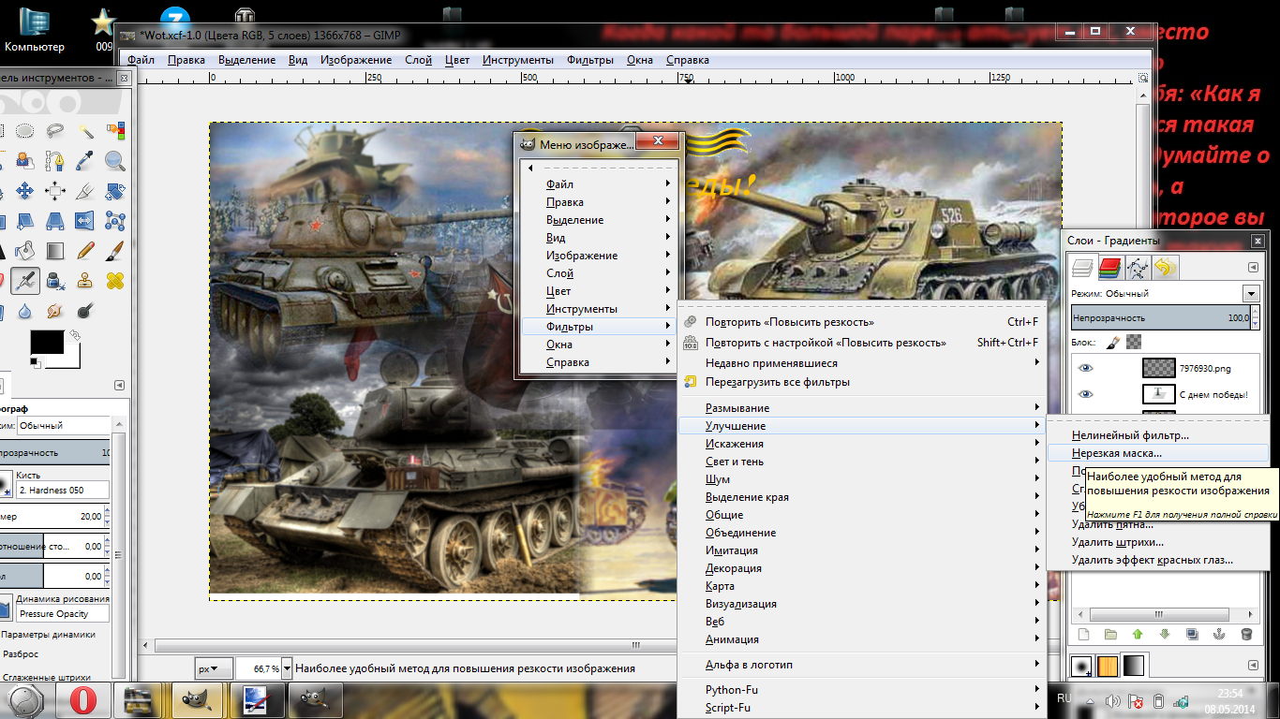
Task: Adjust the layer opacity slider in Layers panel
Action: 1159,318
